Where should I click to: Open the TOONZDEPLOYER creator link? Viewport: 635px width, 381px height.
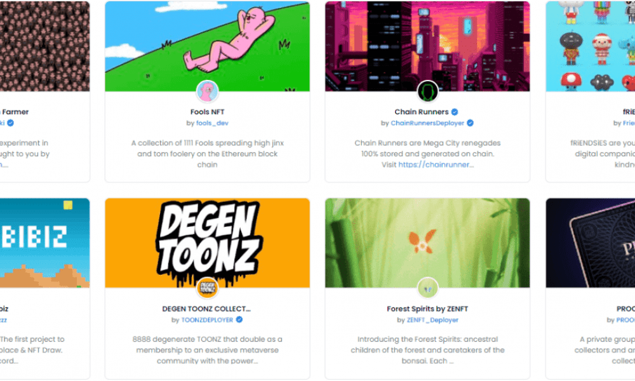coord(208,320)
